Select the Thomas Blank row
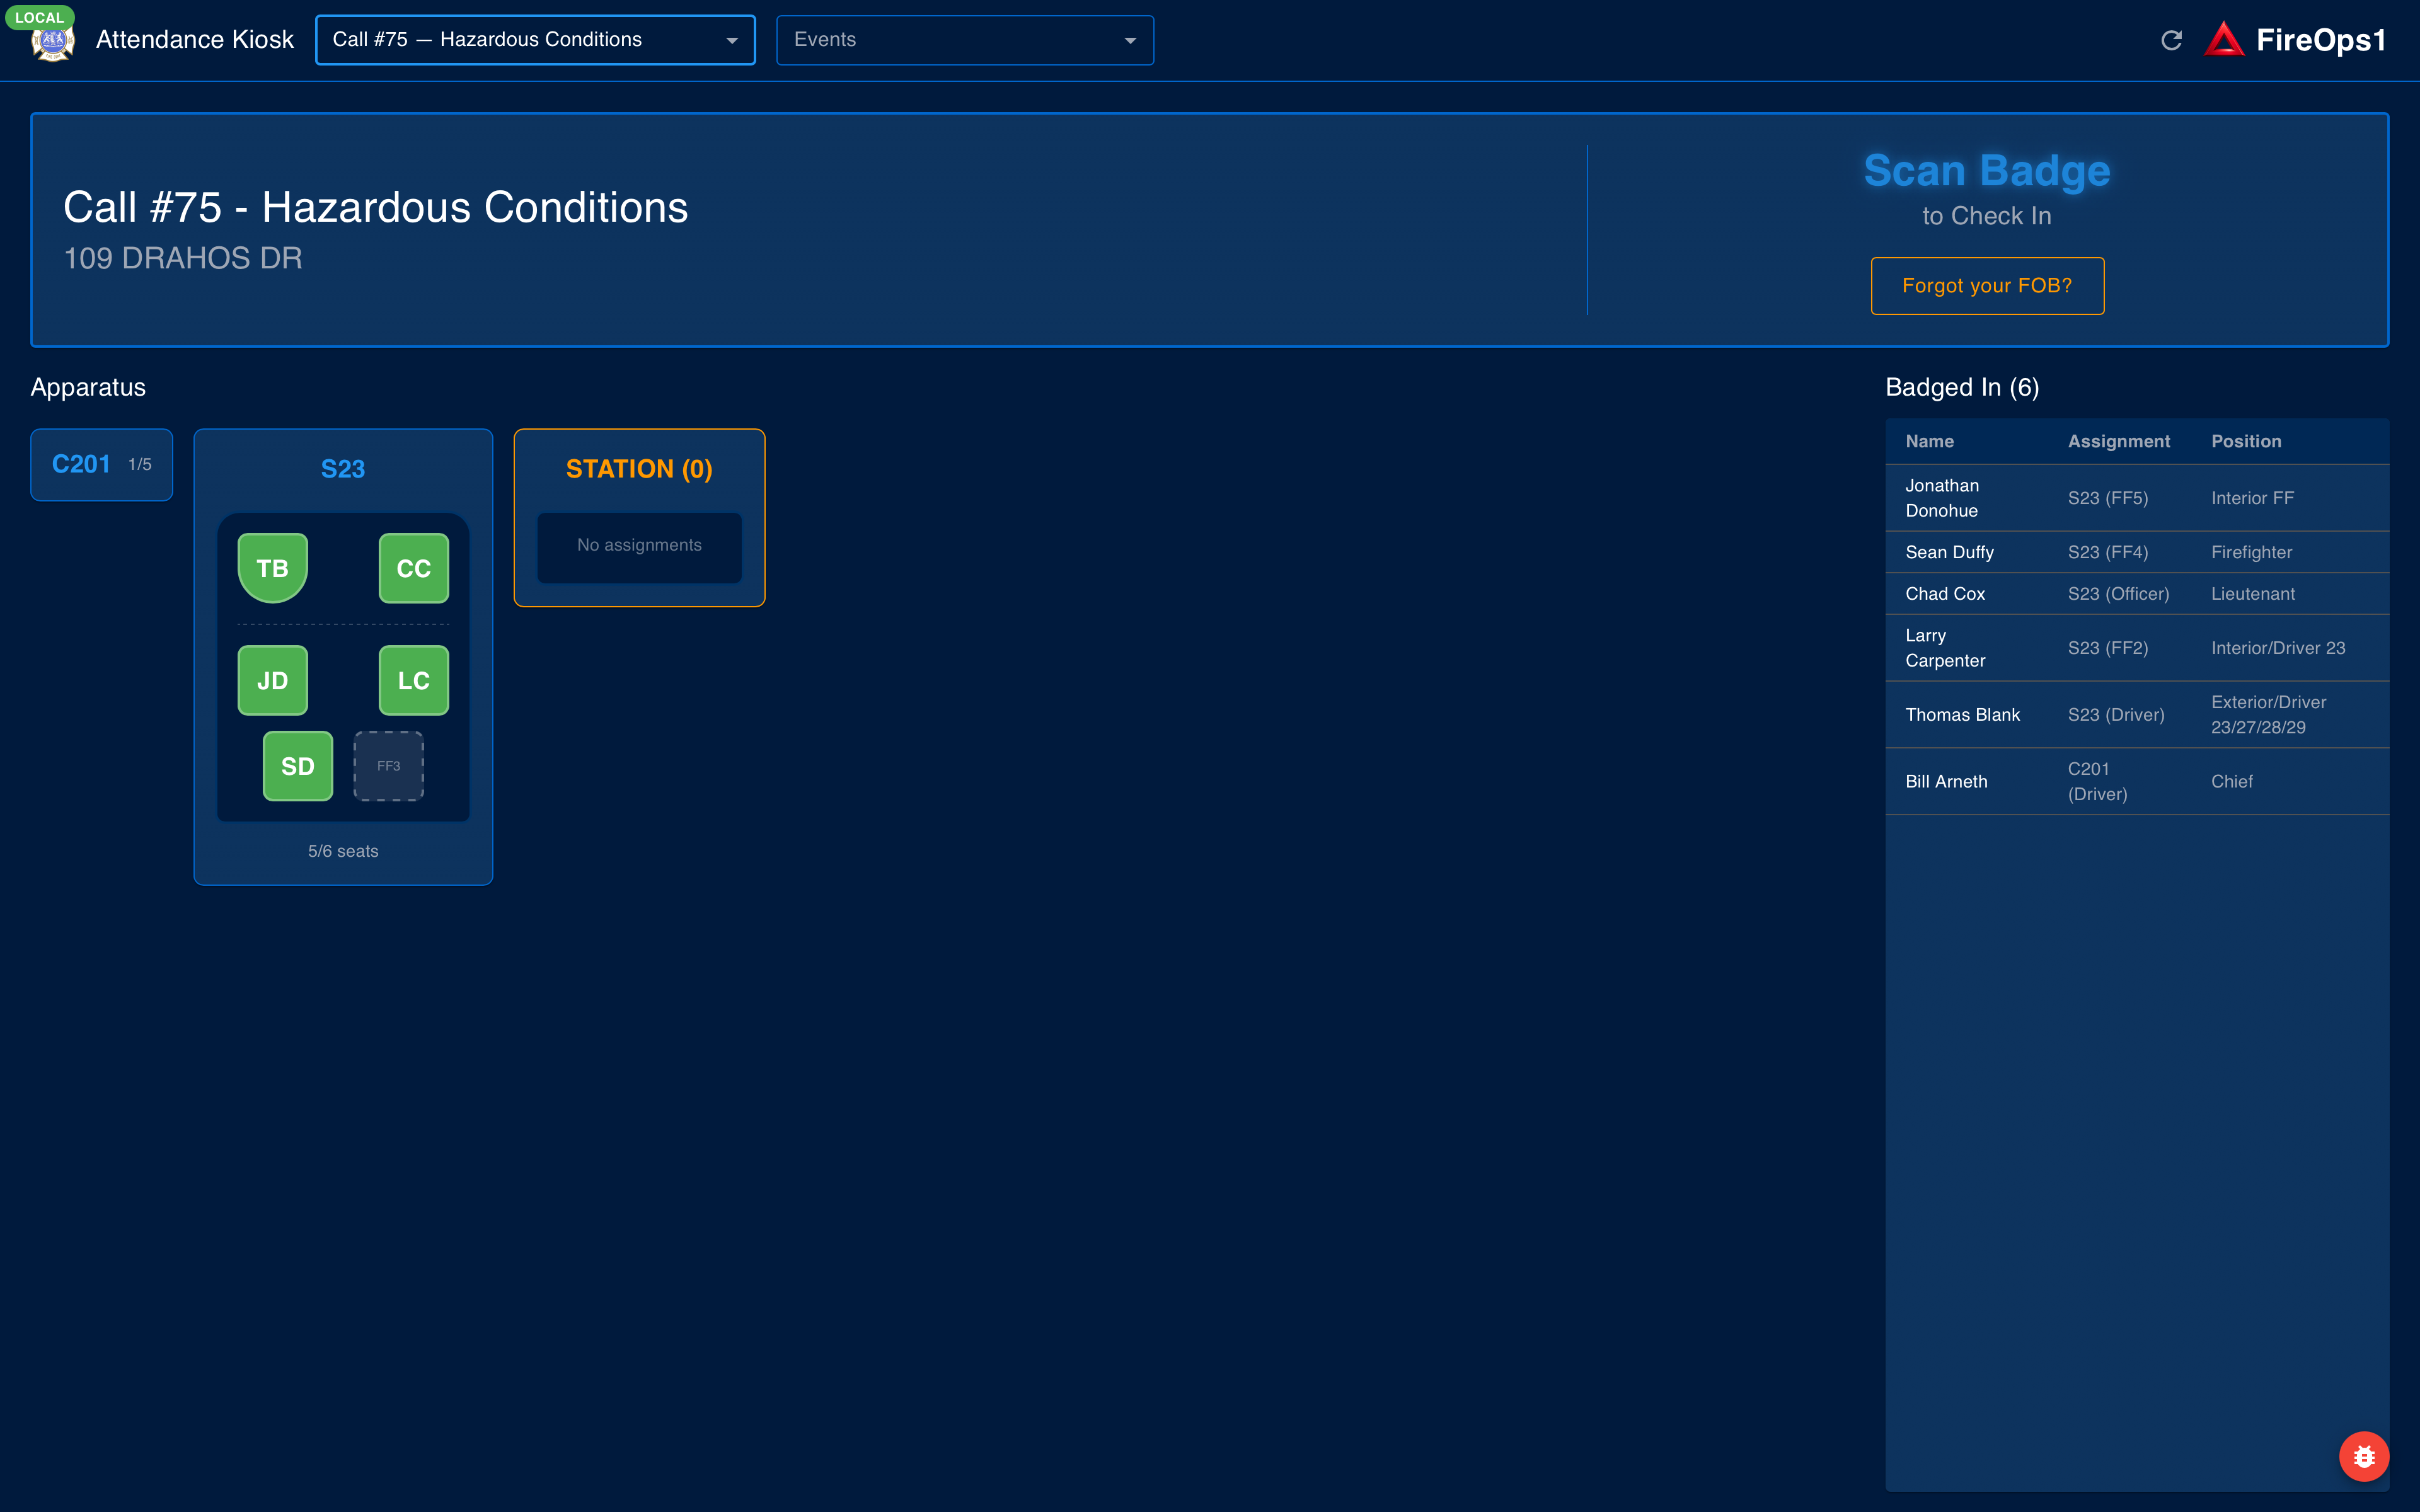 (2137, 715)
